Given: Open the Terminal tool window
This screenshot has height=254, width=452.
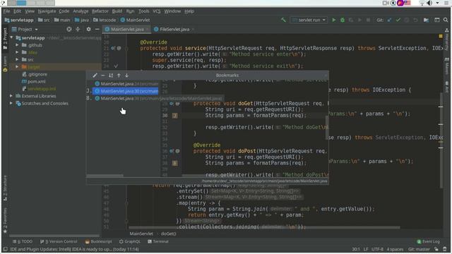Looking at the screenshot, I should (158, 241).
